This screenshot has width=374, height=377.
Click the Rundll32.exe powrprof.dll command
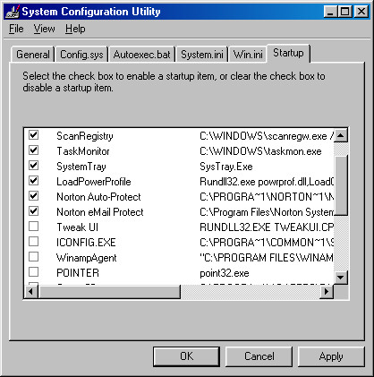(x=267, y=182)
